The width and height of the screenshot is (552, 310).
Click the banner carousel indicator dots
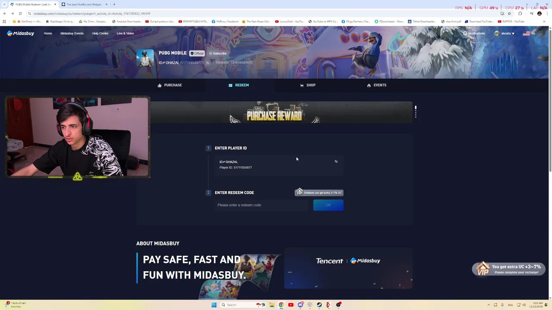(x=415, y=112)
